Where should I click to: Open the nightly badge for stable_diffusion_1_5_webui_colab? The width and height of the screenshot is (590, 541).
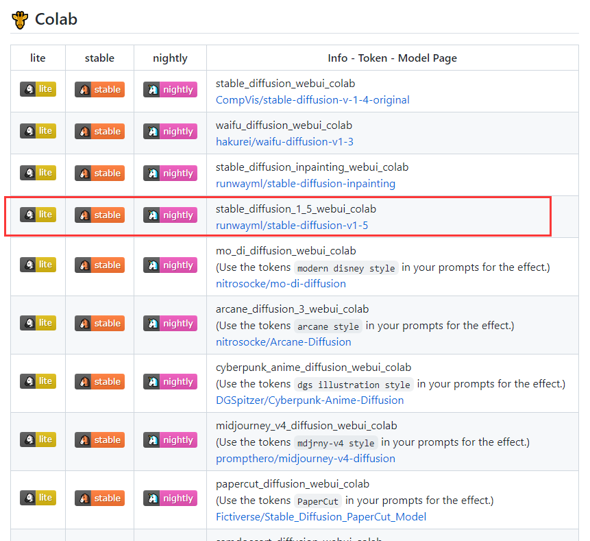click(x=170, y=215)
